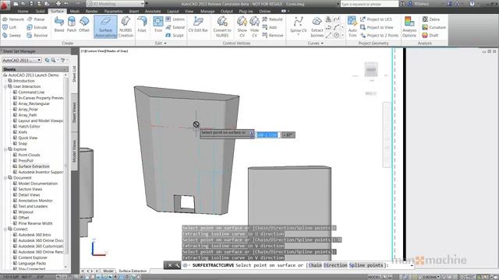Choose the Sculpt tool

pyautogui.click(x=175, y=35)
